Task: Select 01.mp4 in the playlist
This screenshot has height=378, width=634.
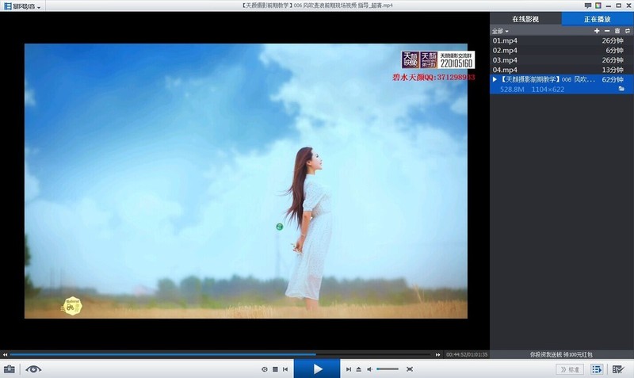Action: 561,40
